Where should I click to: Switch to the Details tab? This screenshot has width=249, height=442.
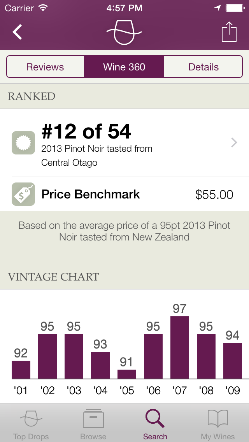203,67
